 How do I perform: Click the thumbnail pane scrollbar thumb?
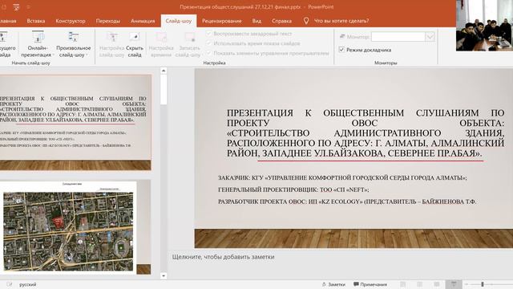pos(164,90)
